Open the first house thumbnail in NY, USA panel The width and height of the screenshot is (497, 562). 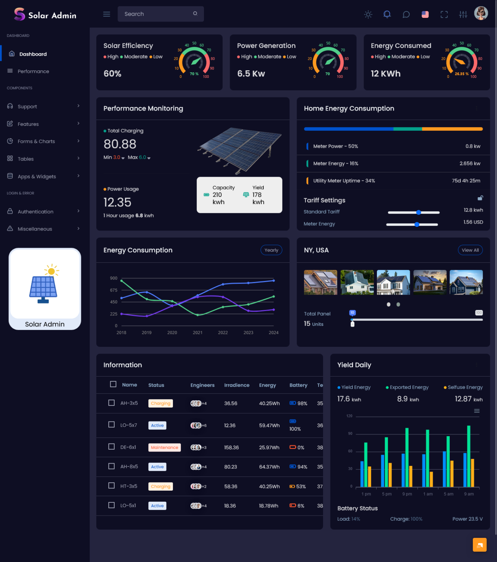pos(320,282)
